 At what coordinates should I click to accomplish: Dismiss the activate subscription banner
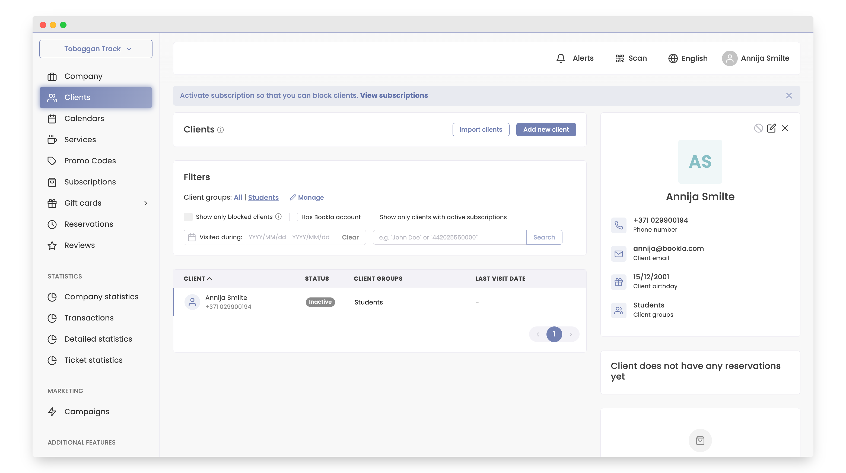(789, 95)
